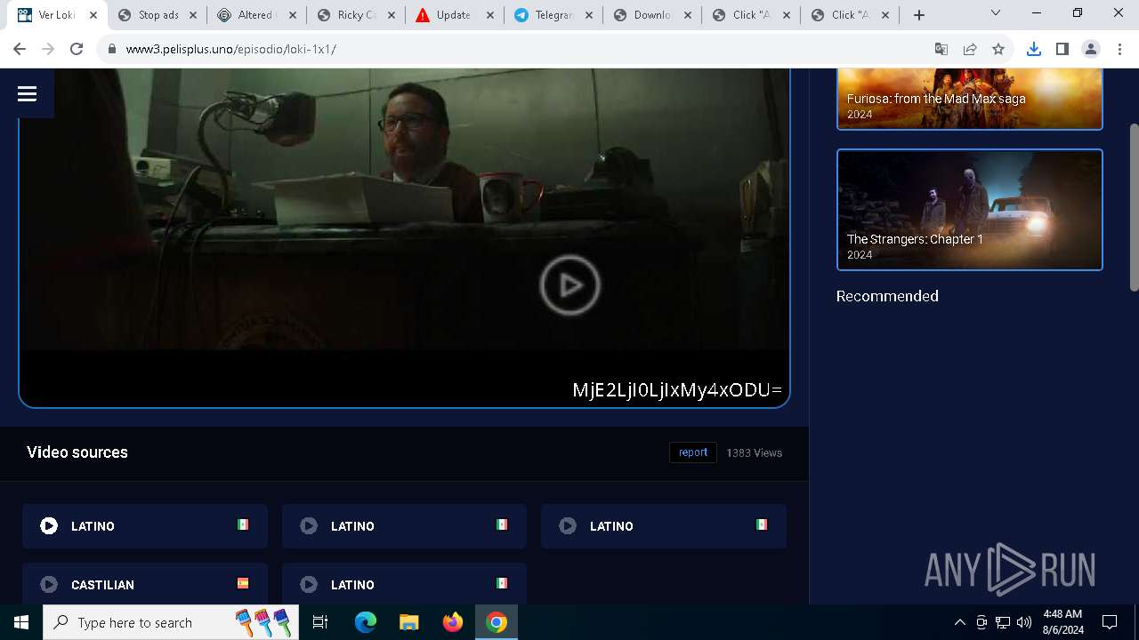Switch to the Ricky tab
Image resolution: width=1139 pixels, height=640 pixels.
tap(356, 15)
